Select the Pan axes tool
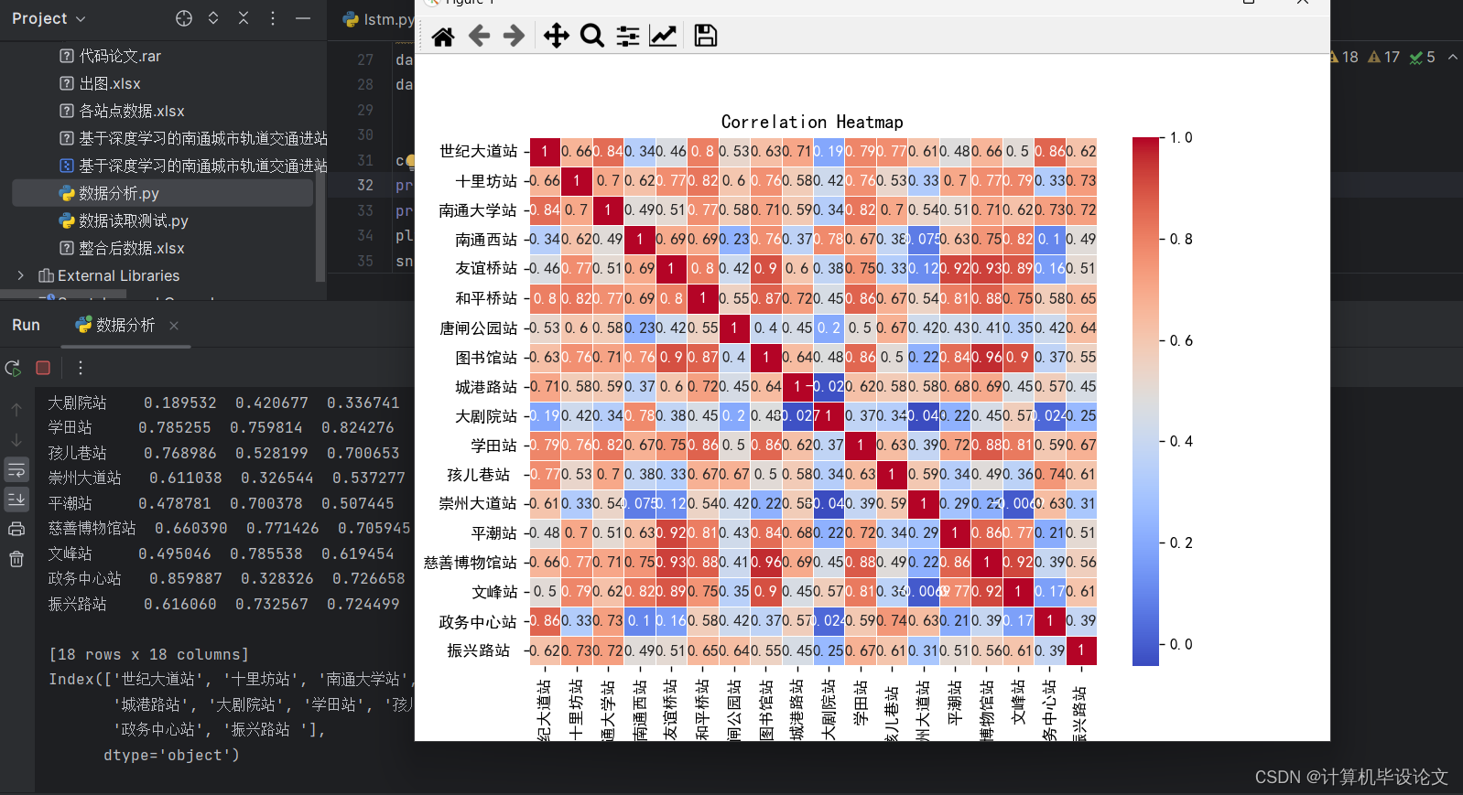This screenshot has width=1463, height=795. 557,36
